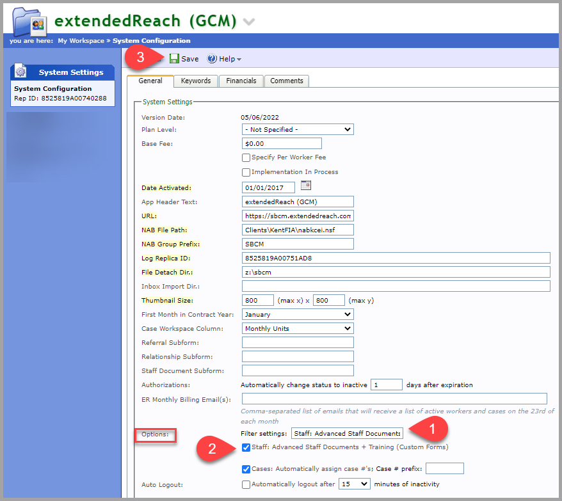Screen dimensions: 562x501
Task: Click the Inbox Import Dir. field
Action: click(396, 286)
